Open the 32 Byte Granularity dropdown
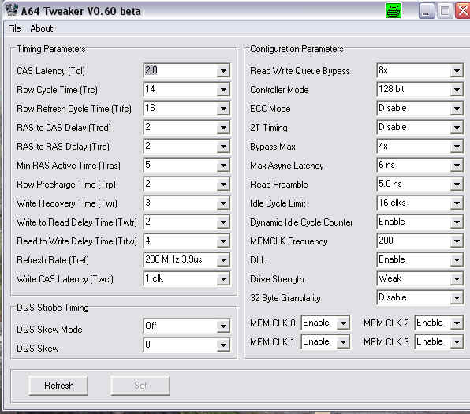470x414 pixels. coord(457,298)
